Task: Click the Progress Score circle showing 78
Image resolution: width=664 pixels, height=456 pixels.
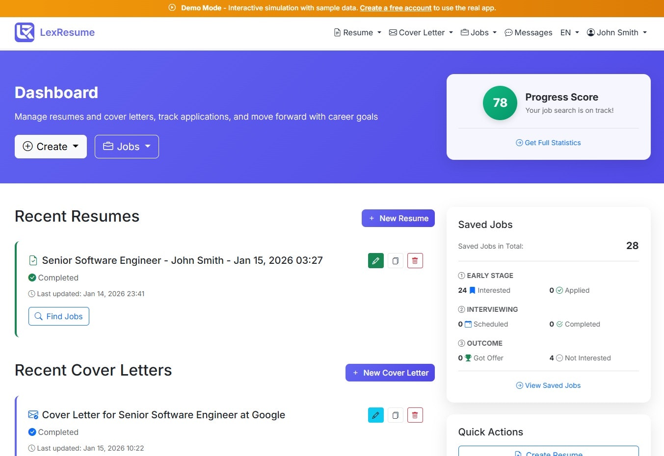Action: coord(500,103)
